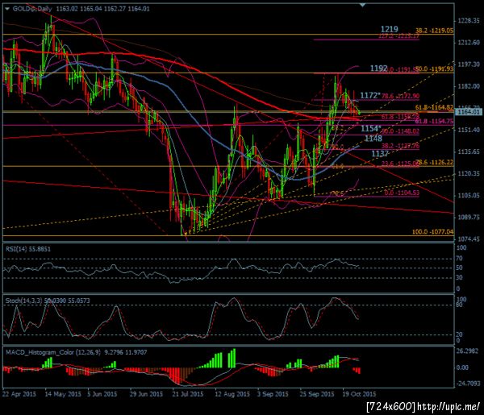Click the 1137 price annotation text
The width and height of the screenshot is (484, 415).
pos(380,154)
